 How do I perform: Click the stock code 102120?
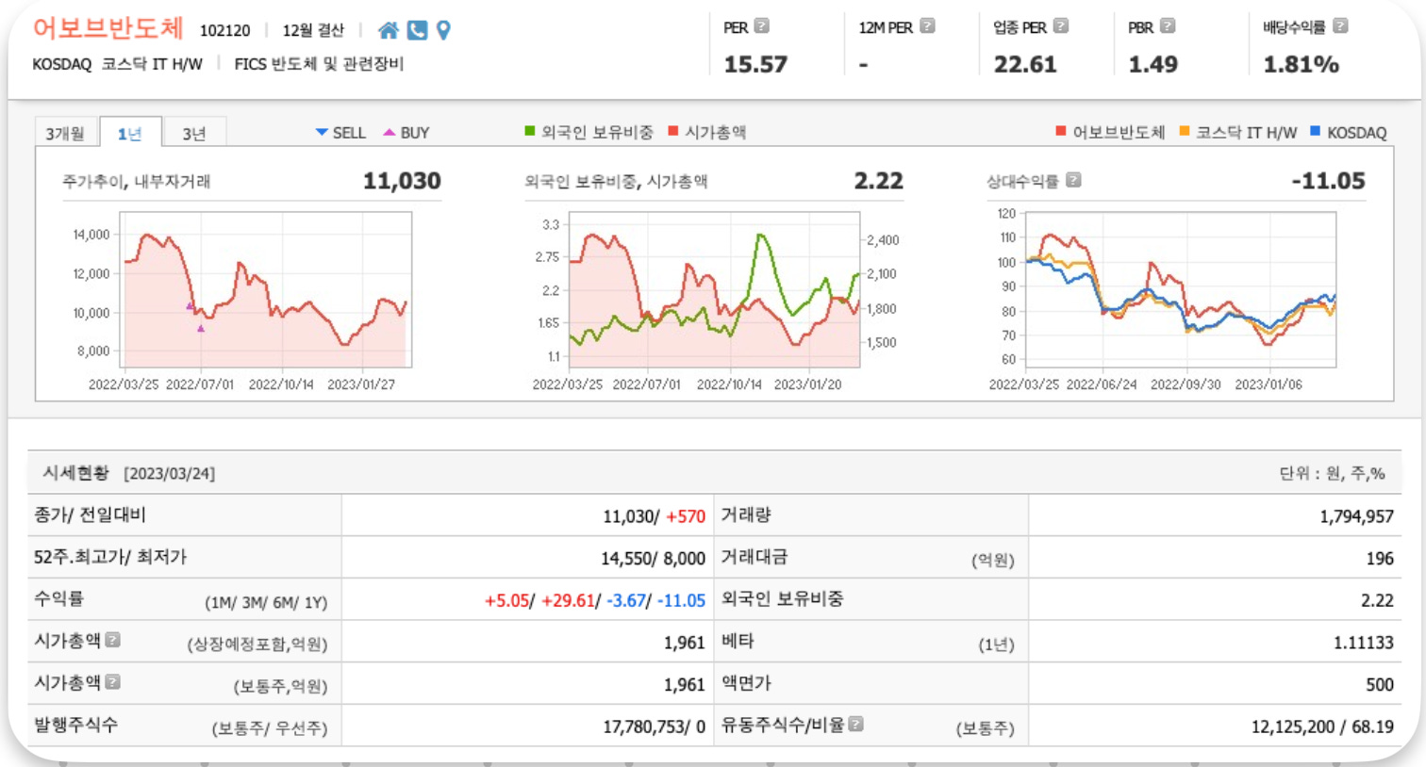coord(225,30)
